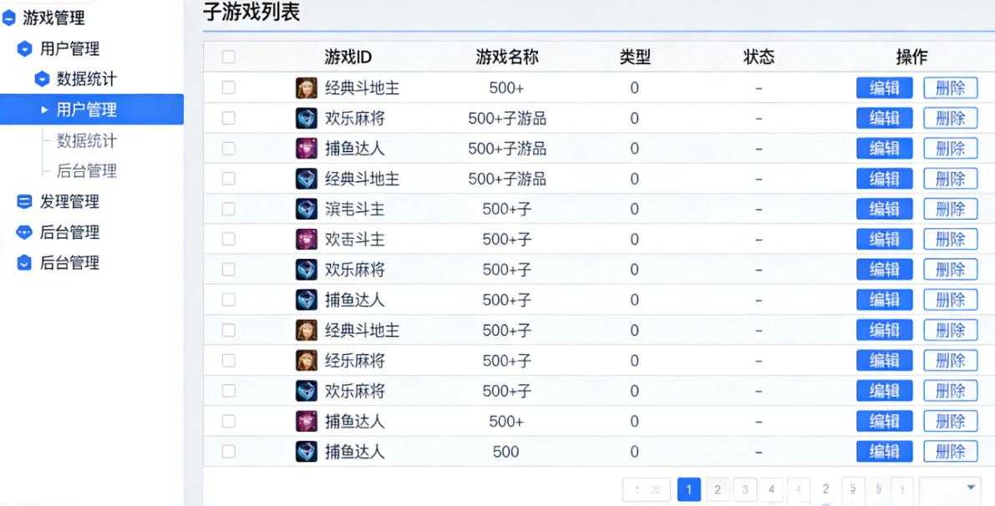Click 编辑 button on the first row
Viewport: 995px width, 506px height.
[884, 86]
